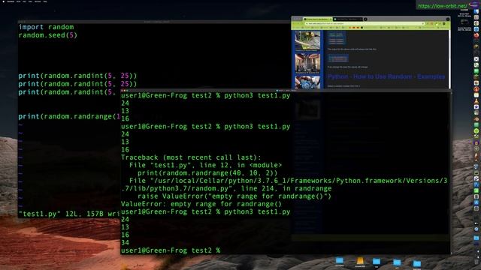Open a new browser tab with plus button
This screenshot has height=270, width=481.
pyautogui.click(x=365, y=19)
